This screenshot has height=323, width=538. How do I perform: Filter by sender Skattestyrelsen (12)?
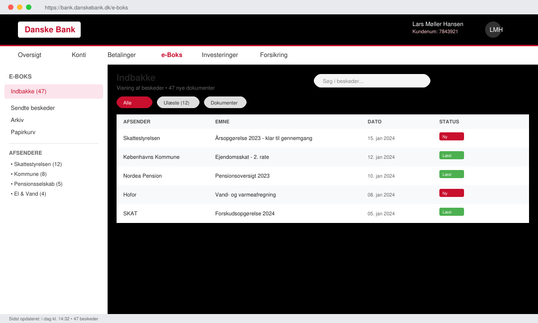(36, 164)
